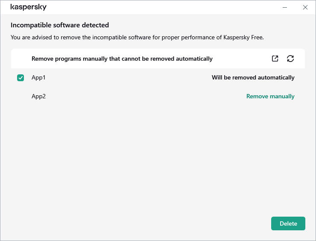Click the blank cell left of App2
Image resolution: width=316 pixels, height=241 pixels.
pyautogui.click(x=20, y=96)
